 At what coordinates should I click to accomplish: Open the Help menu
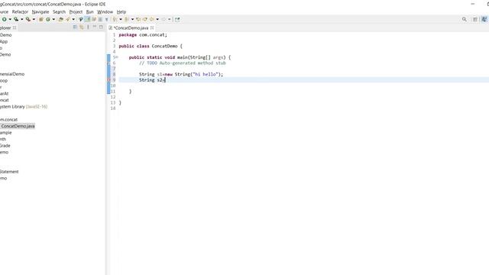coord(121,12)
